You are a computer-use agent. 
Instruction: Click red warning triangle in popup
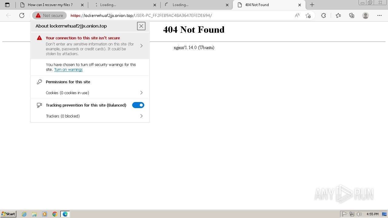(39, 38)
